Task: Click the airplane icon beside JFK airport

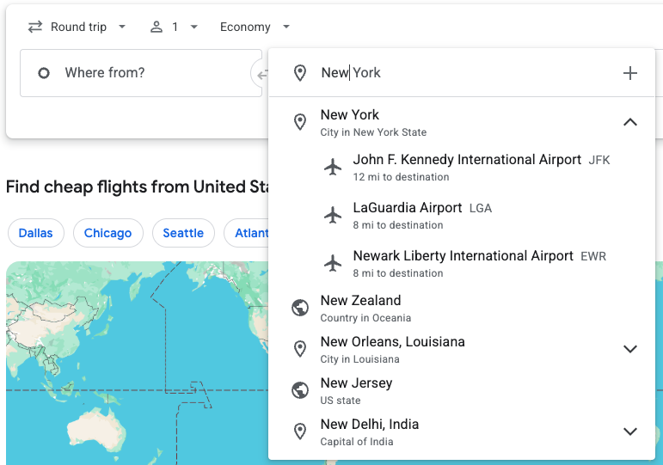Action: (333, 167)
